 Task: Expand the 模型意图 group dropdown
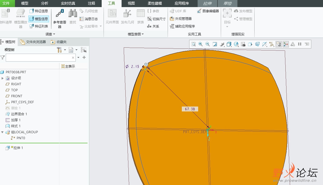pyautogui.click(x=135, y=34)
